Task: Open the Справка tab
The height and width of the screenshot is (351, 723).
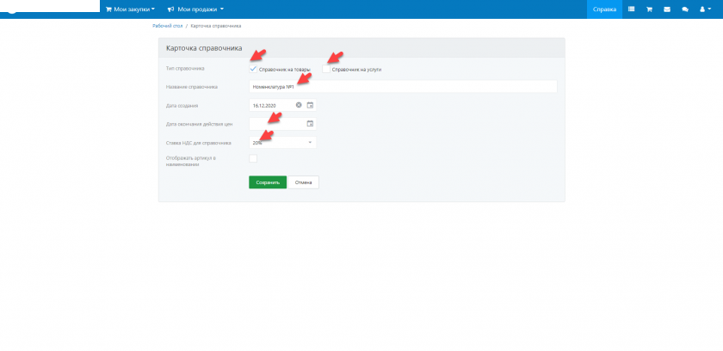Action: (604, 9)
